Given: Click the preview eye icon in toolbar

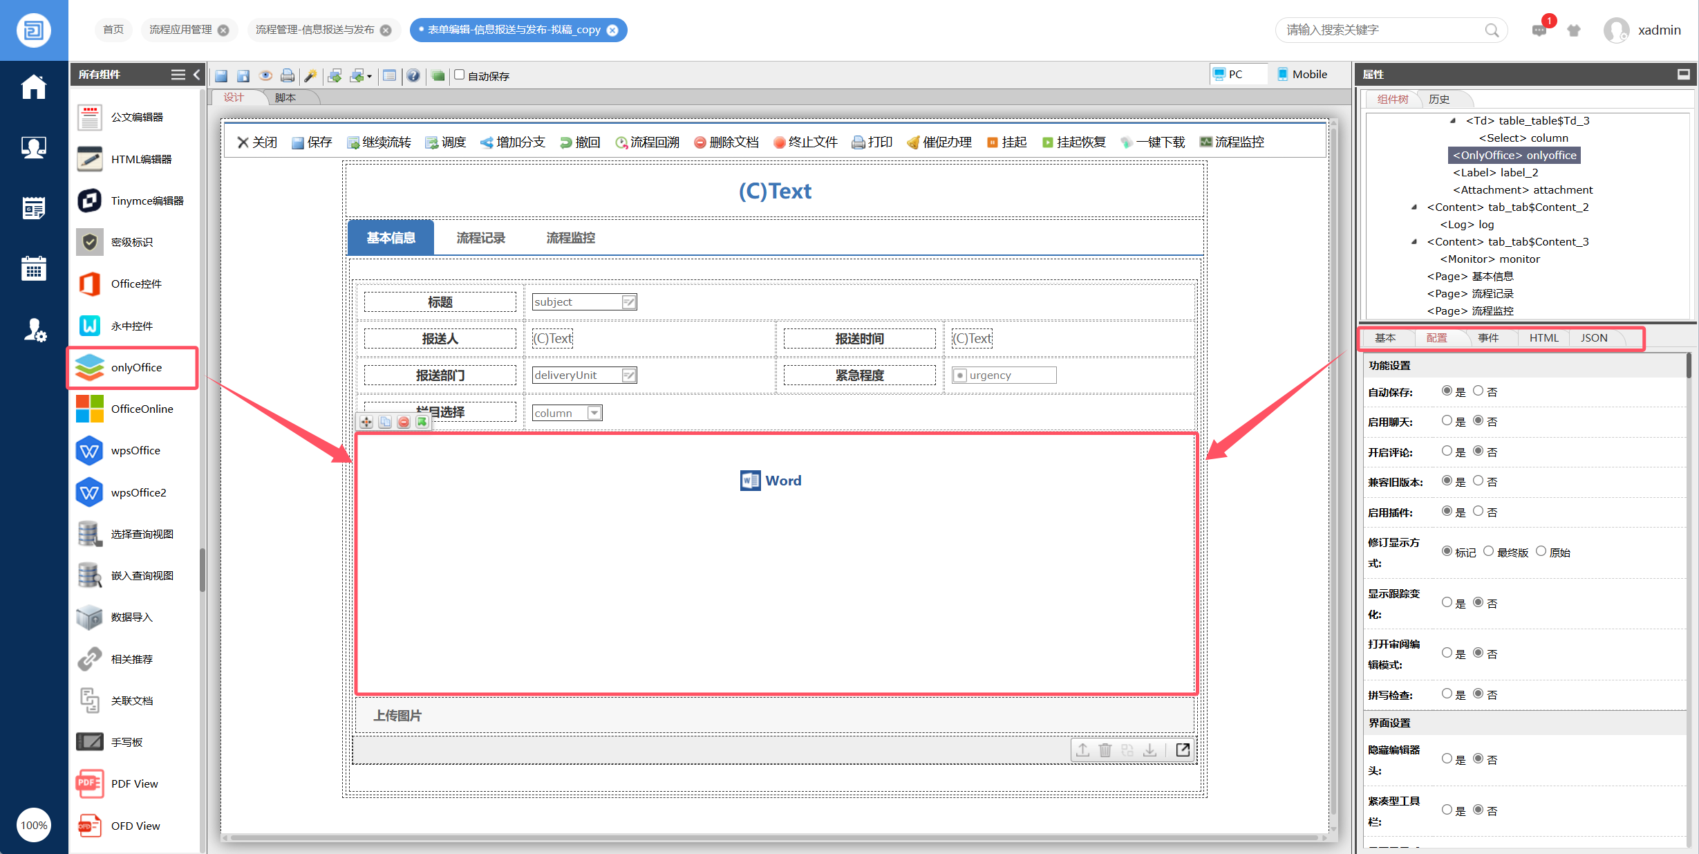Looking at the screenshot, I should pos(265,75).
